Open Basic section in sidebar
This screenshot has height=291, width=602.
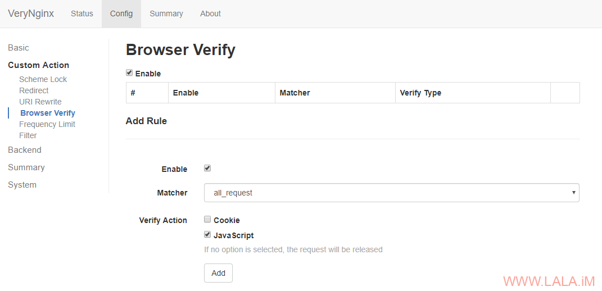[x=19, y=48]
